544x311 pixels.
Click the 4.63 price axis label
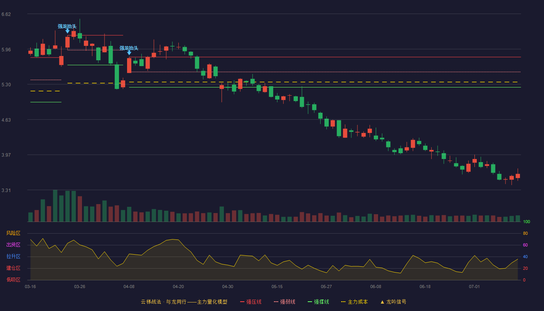[x=6, y=120]
